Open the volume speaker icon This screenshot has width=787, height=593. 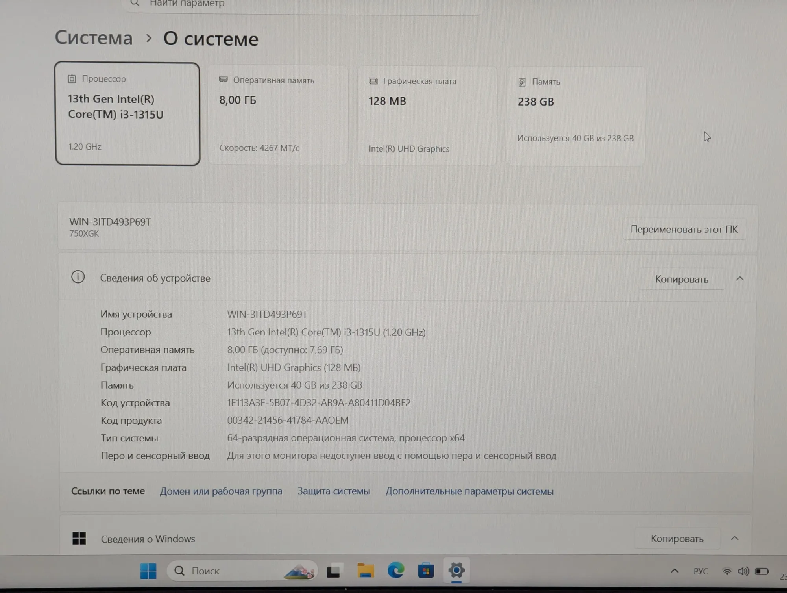[x=743, y=571]
